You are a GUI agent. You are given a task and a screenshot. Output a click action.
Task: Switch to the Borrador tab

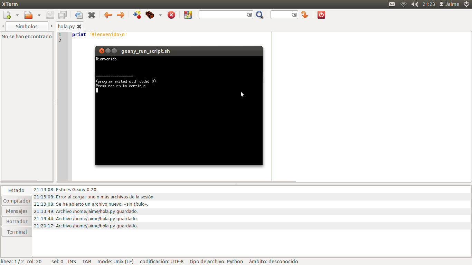point(17,222)
